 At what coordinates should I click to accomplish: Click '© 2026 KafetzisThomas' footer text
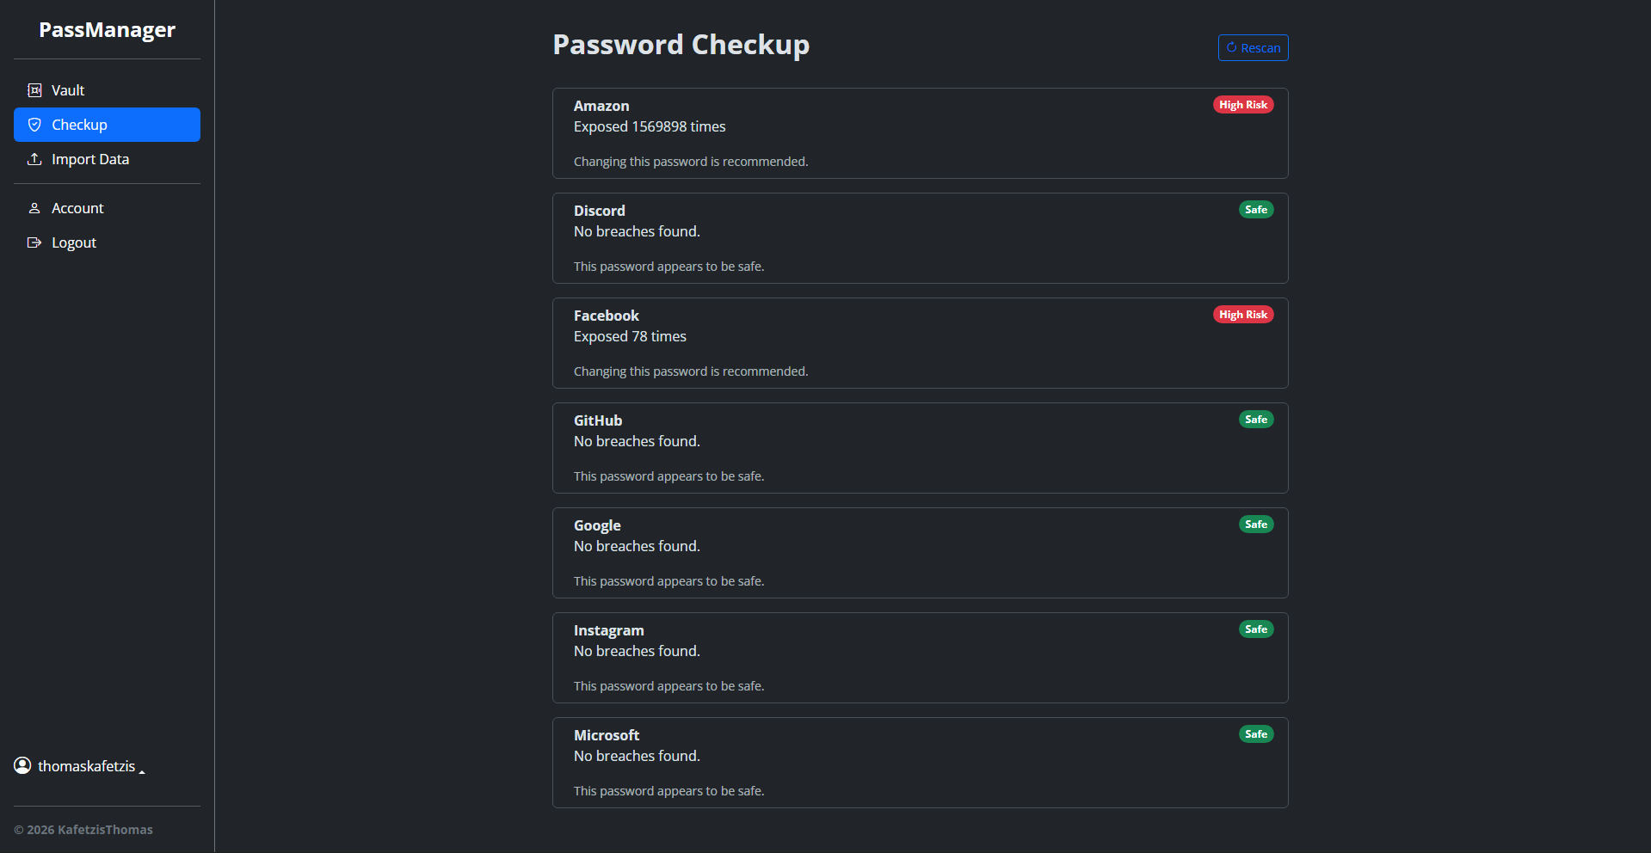point(83,830)
